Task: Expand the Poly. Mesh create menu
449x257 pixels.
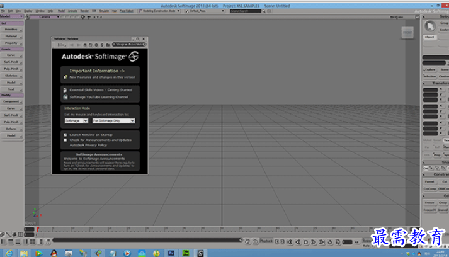Action: (12, 69)
